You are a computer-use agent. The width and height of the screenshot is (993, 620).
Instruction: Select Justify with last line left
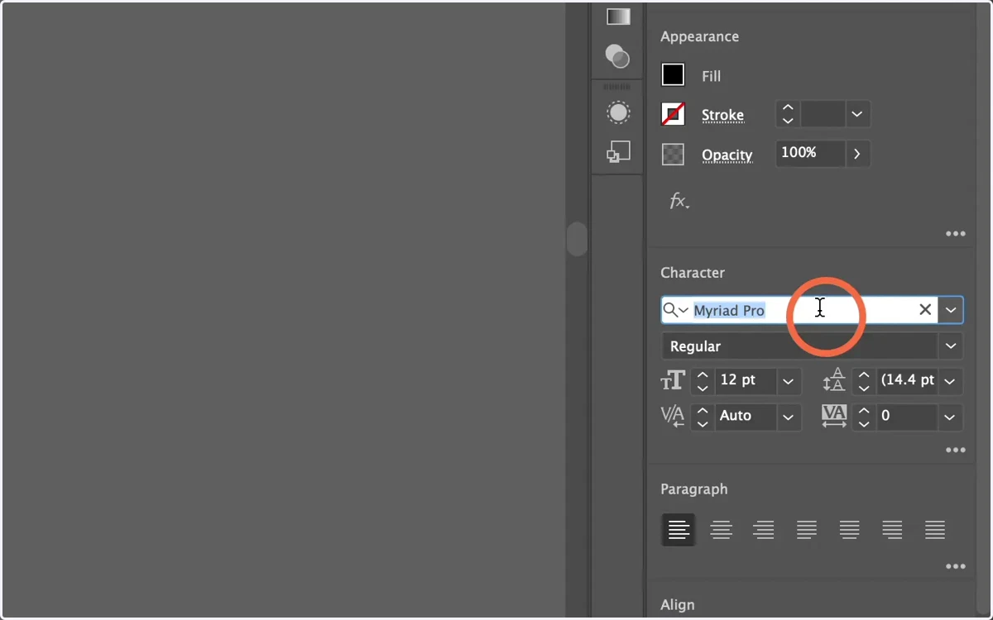click(x=807, y=530)
